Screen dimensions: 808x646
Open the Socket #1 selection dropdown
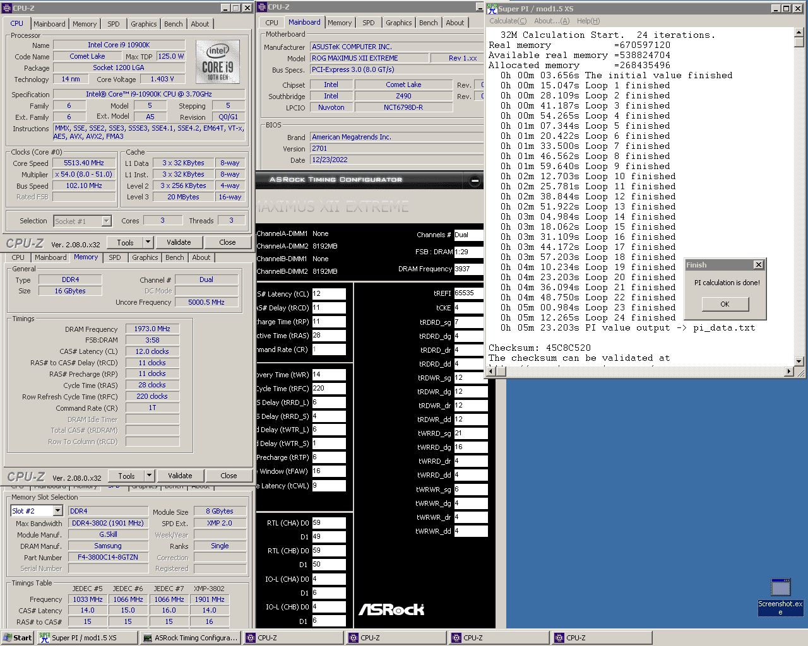click(106, 221)
